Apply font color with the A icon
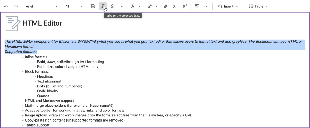Screen dimensions: 310x128 pos(133,6)
